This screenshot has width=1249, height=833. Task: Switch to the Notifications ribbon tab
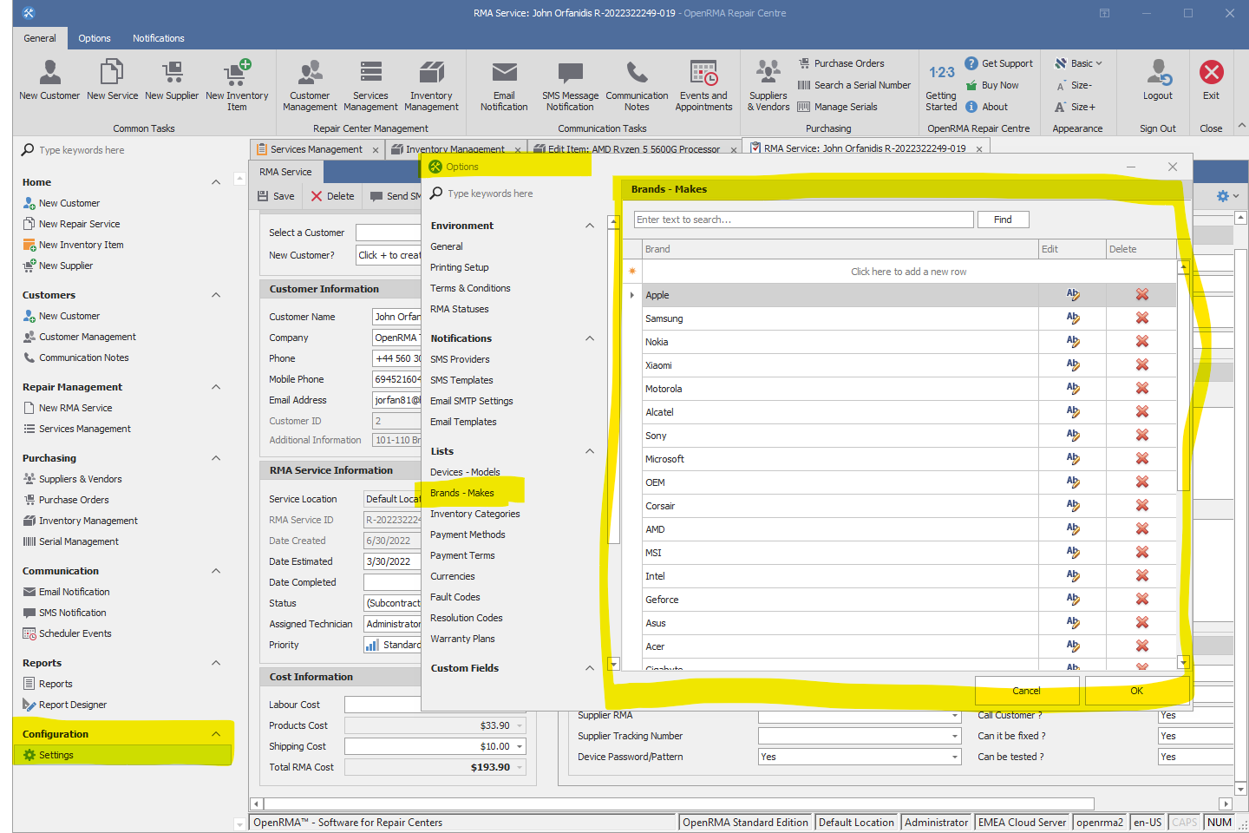(159, 38)
